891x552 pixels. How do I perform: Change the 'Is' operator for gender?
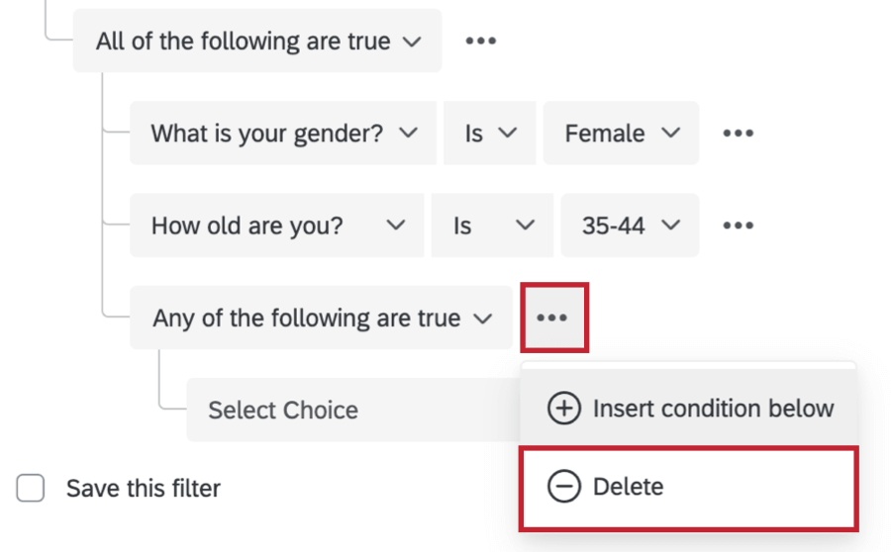pos(490,134)
